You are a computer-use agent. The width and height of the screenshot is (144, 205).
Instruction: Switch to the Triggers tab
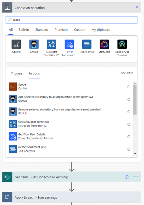(x=17, y=73)
